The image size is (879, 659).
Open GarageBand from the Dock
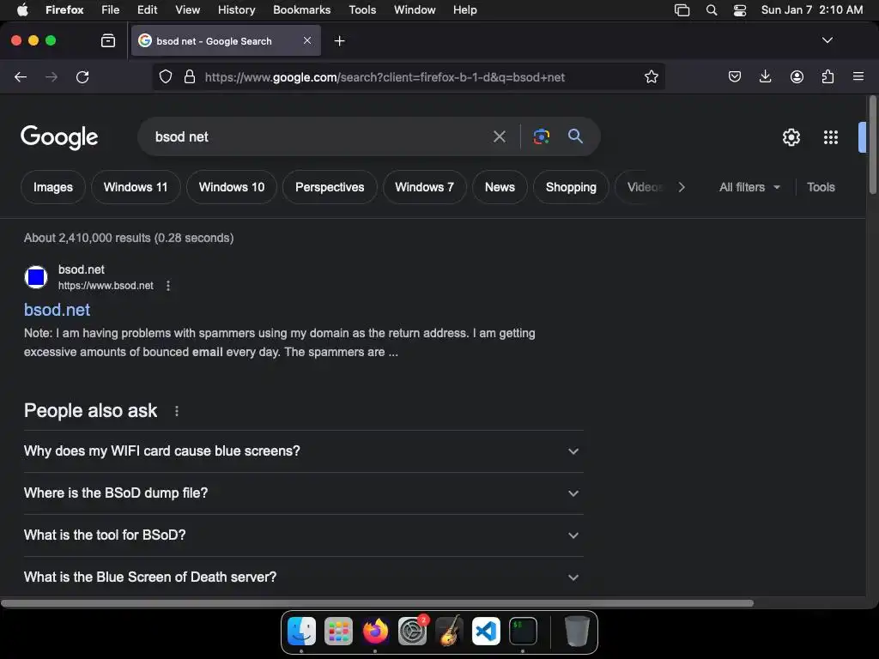449,632
